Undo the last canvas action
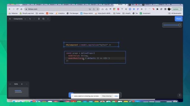Screen dimensions: 190x106 click(30, 19)
